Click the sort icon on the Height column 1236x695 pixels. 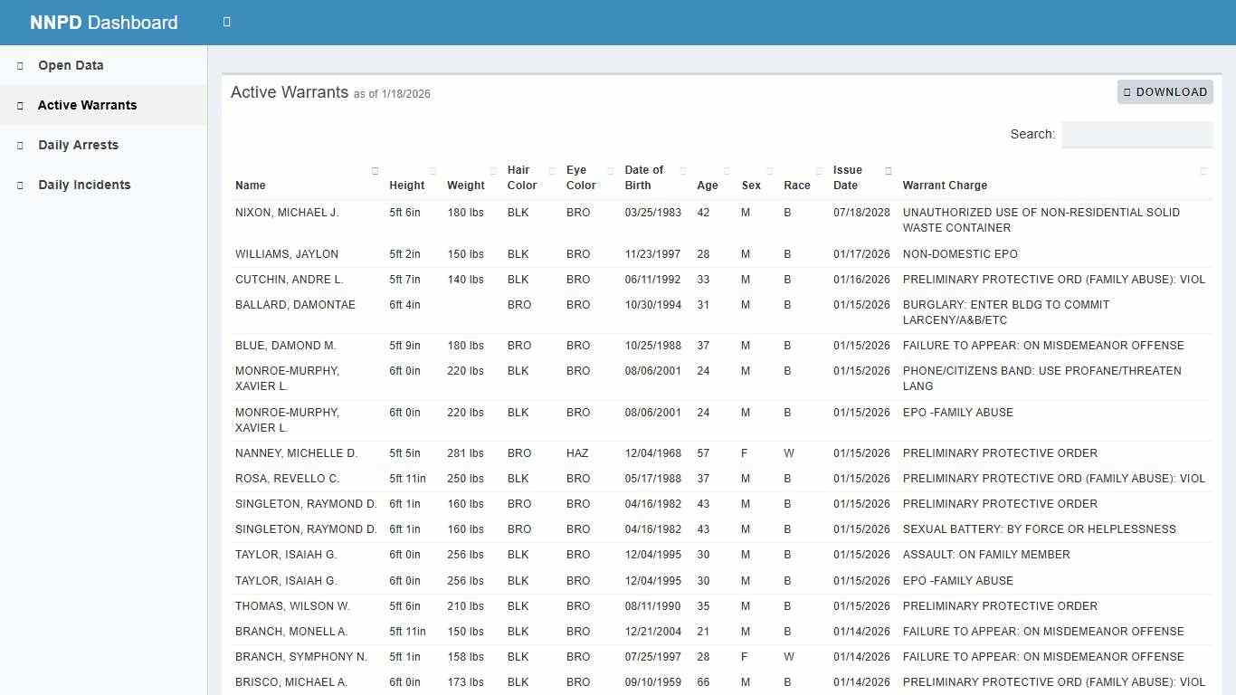431,170
